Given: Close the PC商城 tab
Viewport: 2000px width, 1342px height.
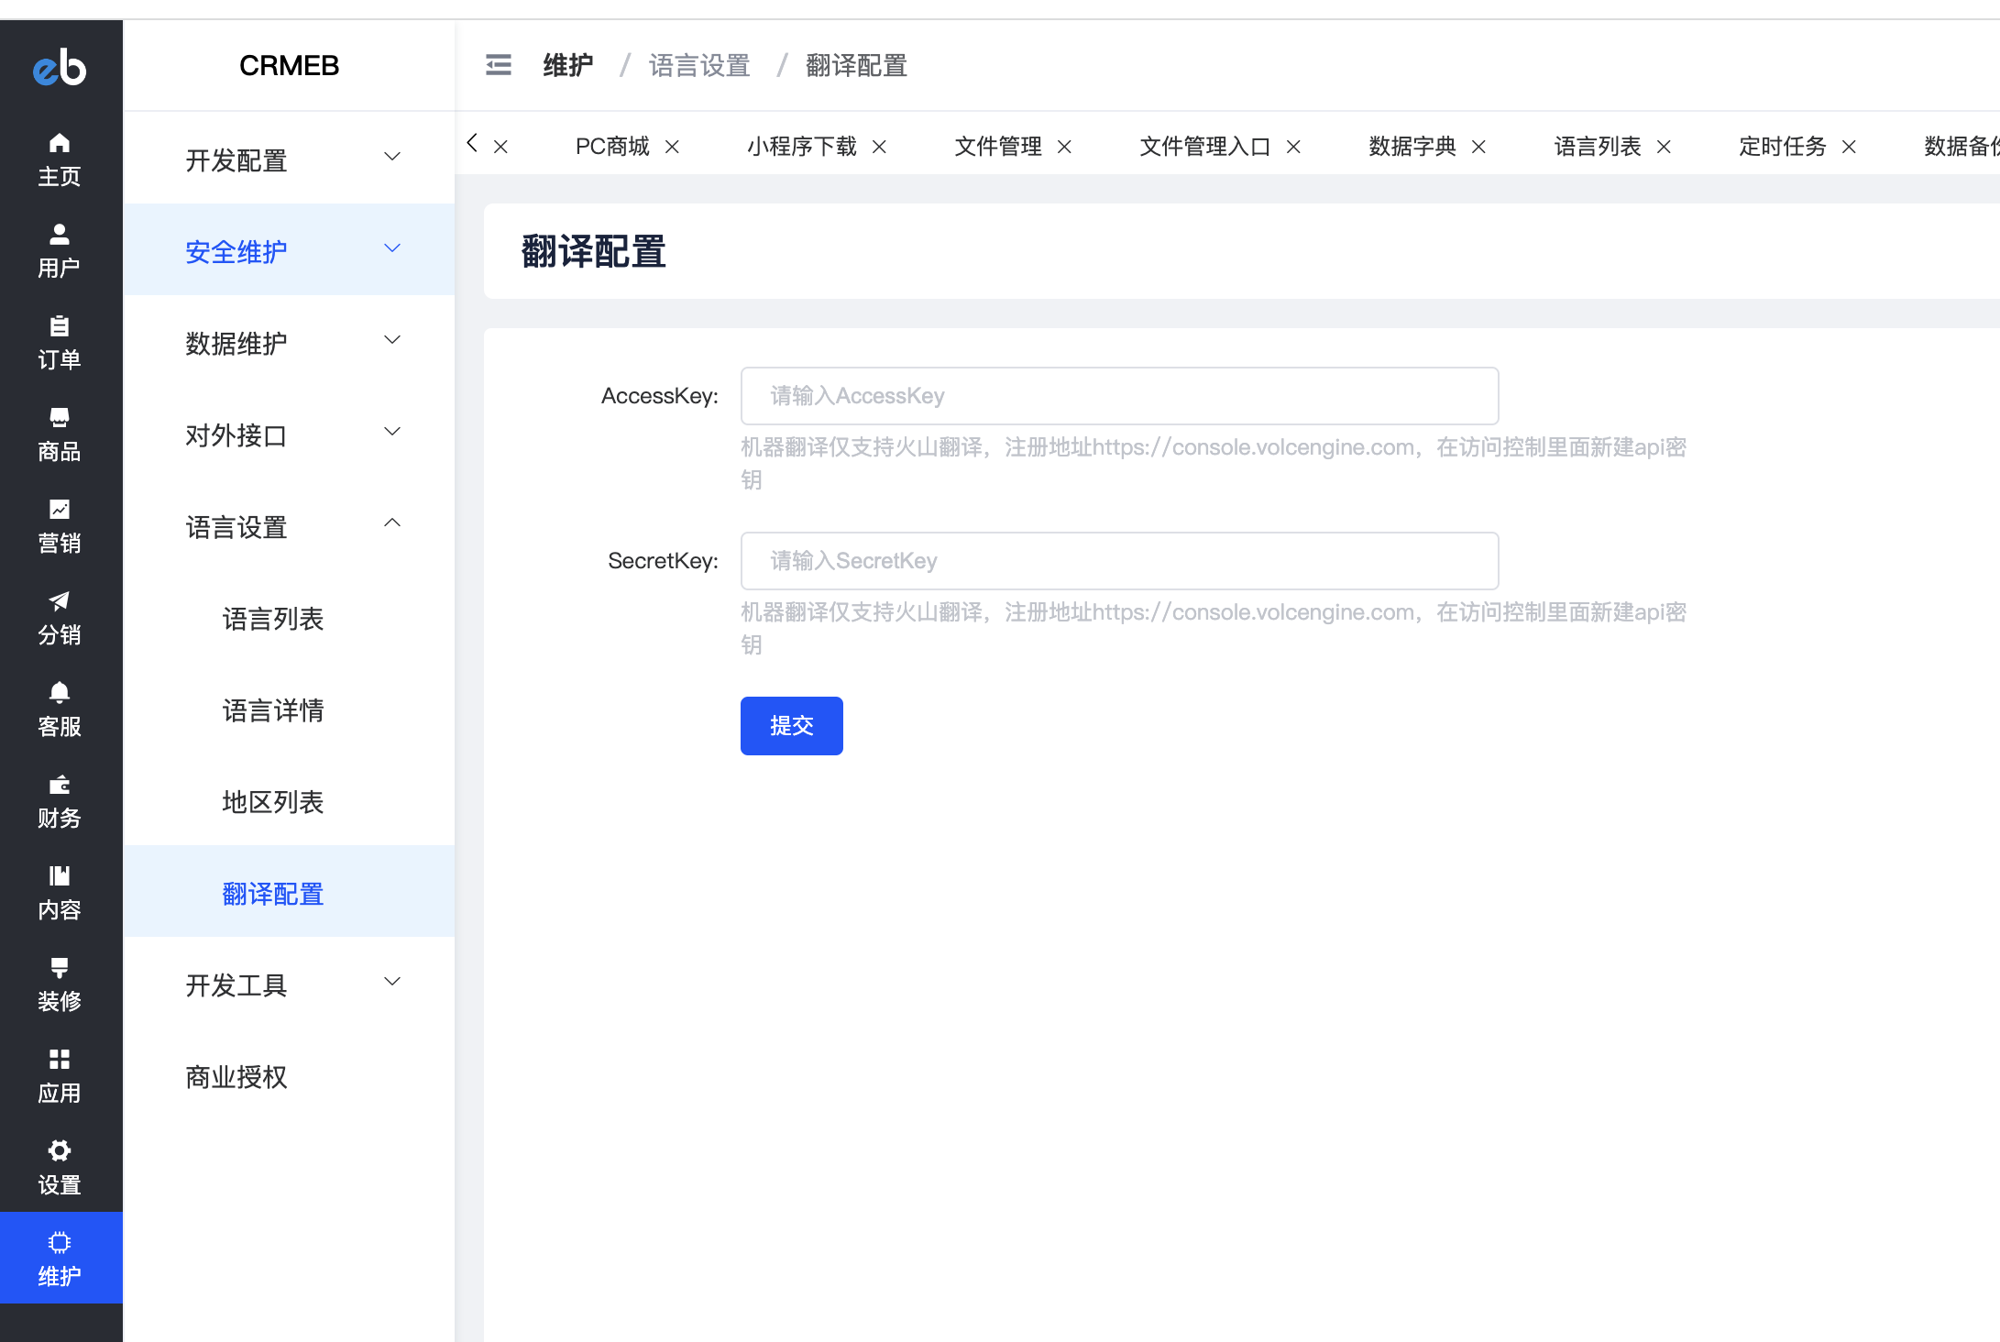Looking at the screenshot, I should tap(672, 147).
